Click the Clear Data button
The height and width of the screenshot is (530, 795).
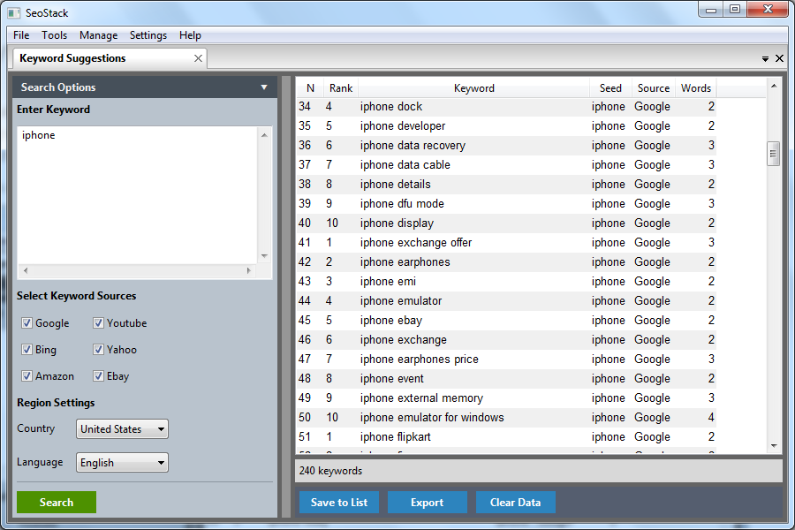tap(515, 502)
